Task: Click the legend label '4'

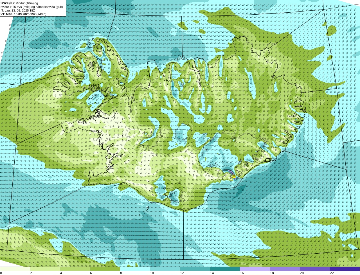Action: click(61, 273)
